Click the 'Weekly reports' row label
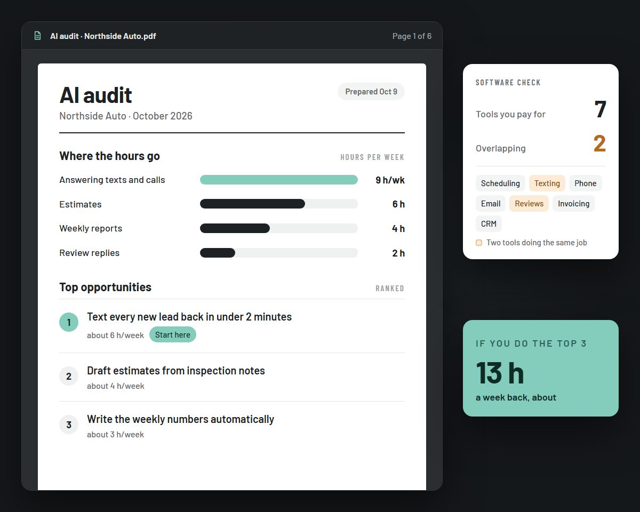The width and height of the screenshot is (640, 512). coord(91,228)
